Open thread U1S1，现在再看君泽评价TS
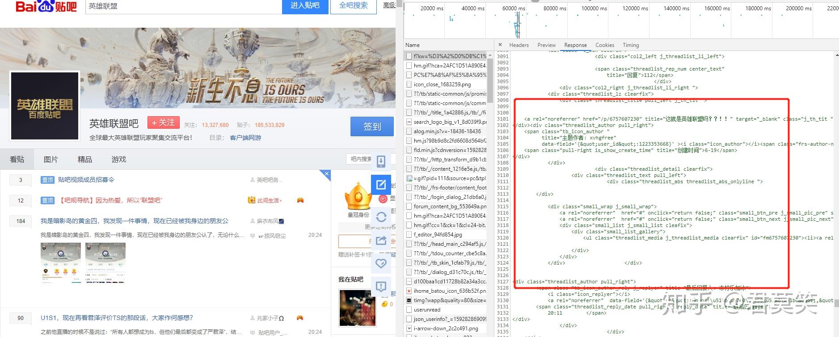 tap(117, 318)
